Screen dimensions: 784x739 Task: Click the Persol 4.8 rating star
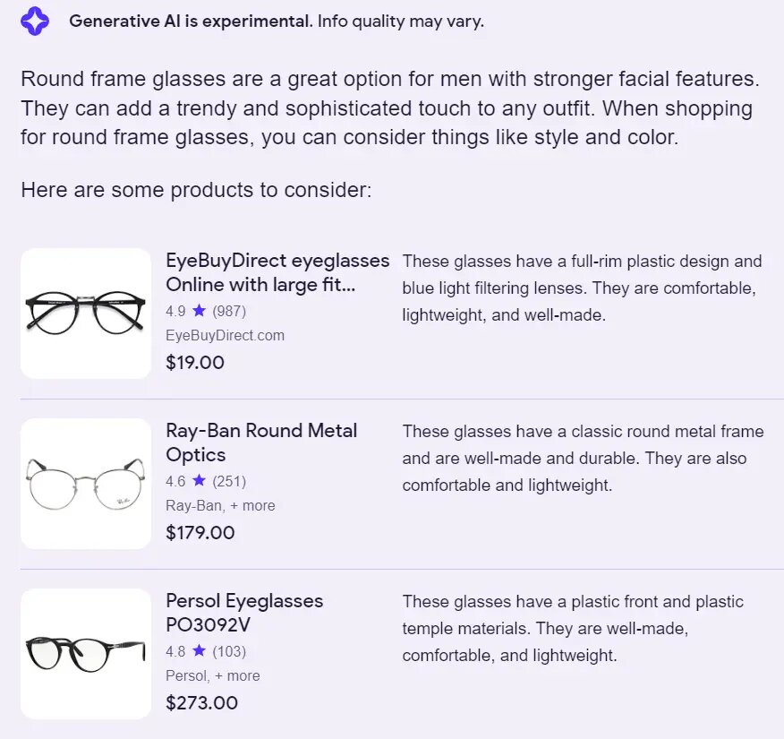[199, 651]
